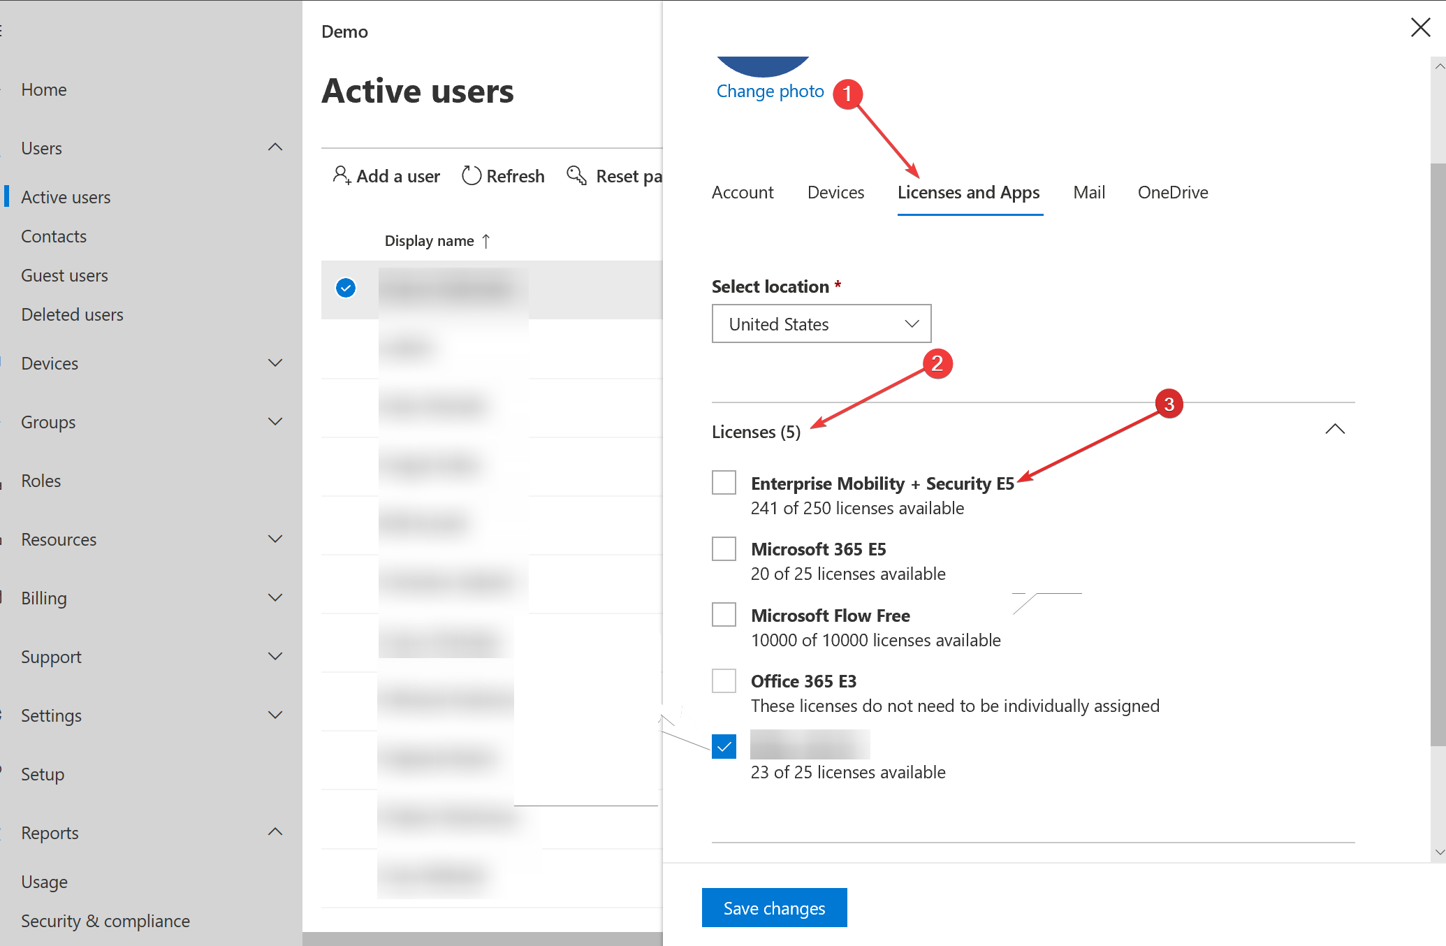Switch to the Mail tab
This screenshot has height=946, width=1446.
pyautogui.click(x=1088, y=193)
